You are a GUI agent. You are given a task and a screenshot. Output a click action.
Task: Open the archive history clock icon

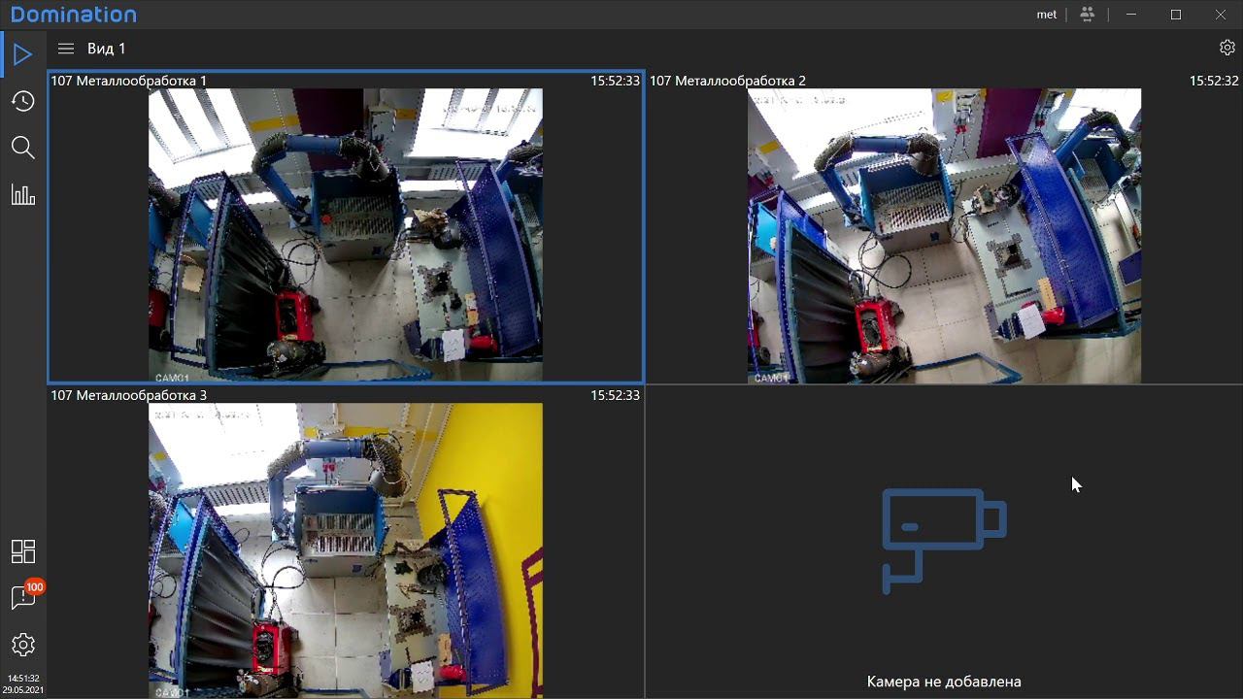[23, 101]
